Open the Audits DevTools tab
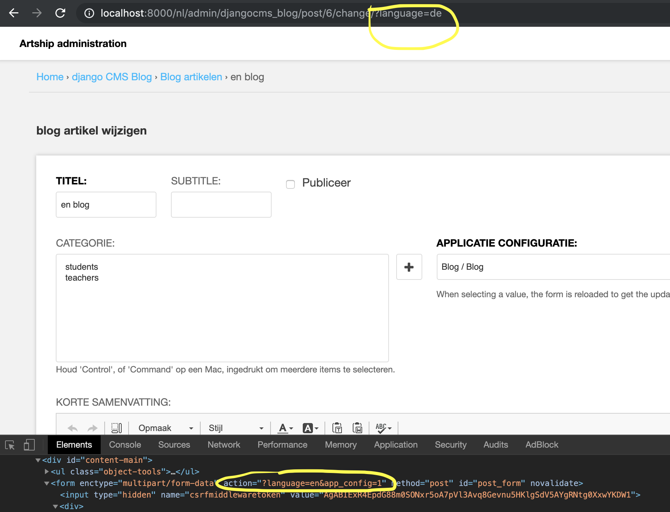This screenshot has height=512, width=670. pos(496,445)
